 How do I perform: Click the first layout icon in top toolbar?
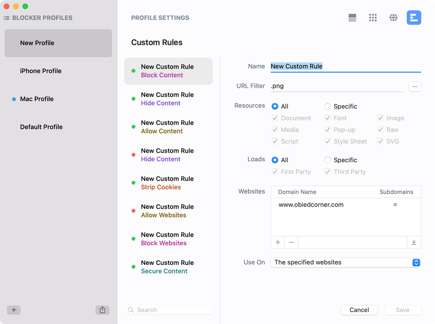coord(352,17)
